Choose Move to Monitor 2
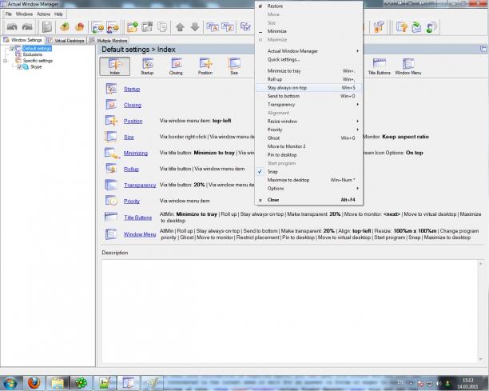The width and height of the screenshot is (489, 391). tap(309, 146)
